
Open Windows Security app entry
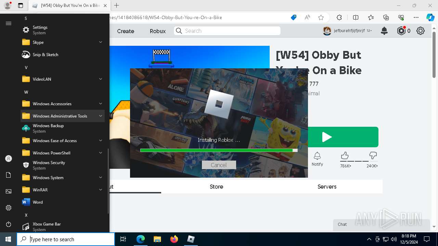tap(63, 165)
